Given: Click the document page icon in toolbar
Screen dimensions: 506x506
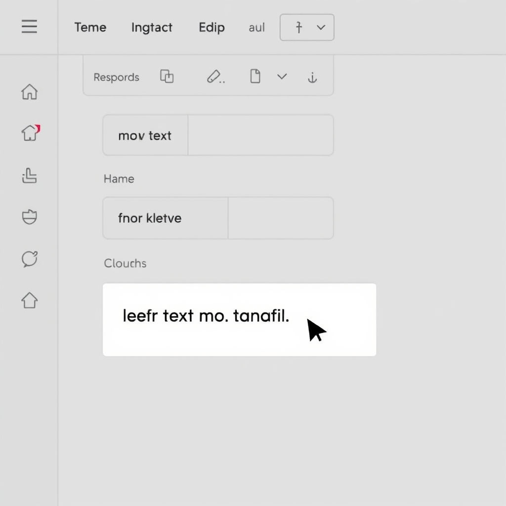Looking at the screenshot, I should (255, 77).
